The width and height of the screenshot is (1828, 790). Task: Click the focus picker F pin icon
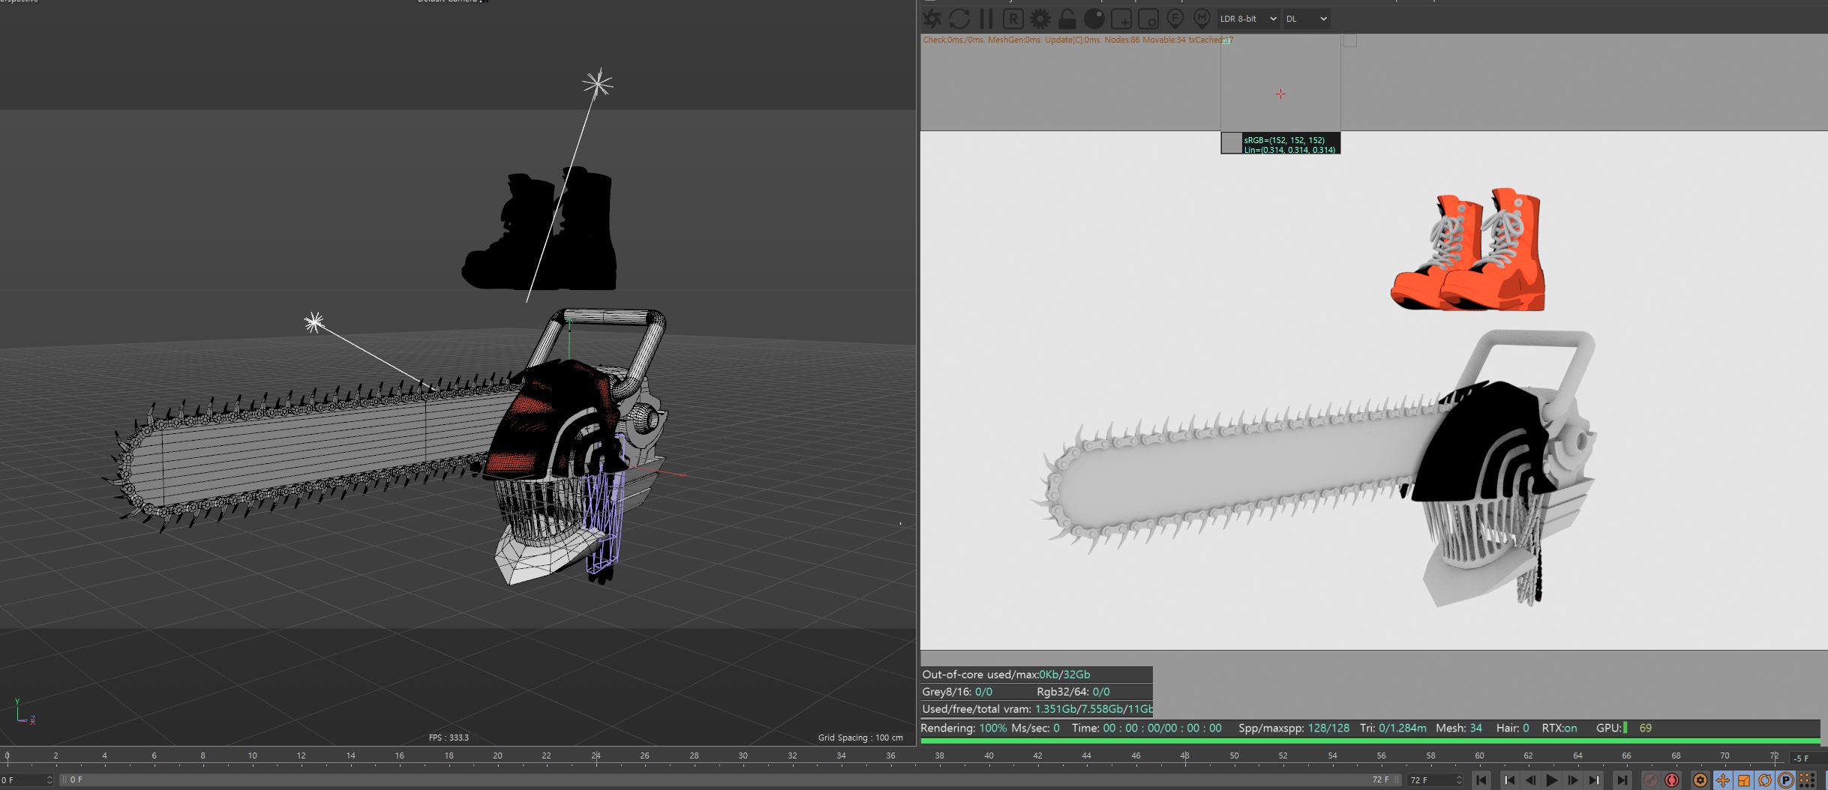[x=1175, y=19]
